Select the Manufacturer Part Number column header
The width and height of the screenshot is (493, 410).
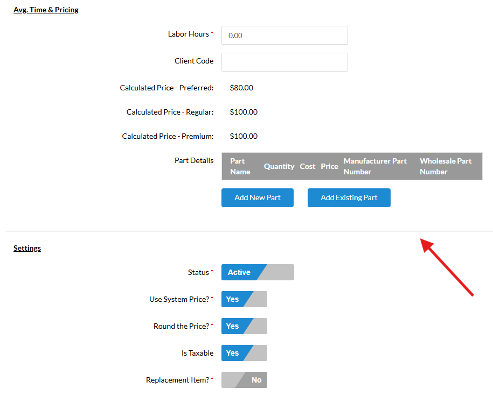(375, 166)
